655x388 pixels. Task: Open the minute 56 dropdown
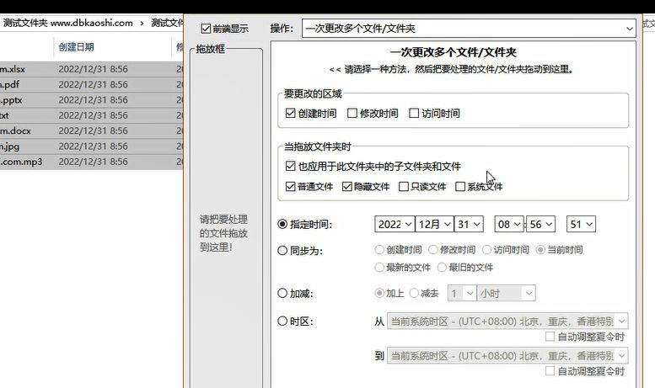(x=540, y=224)
